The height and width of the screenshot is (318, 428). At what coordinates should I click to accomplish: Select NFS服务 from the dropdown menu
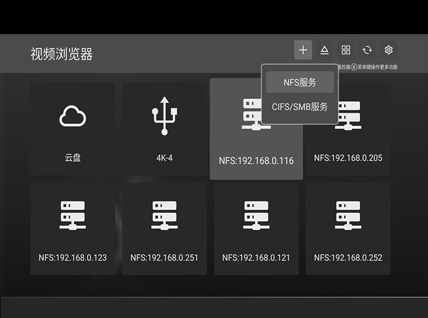[300, 83]
